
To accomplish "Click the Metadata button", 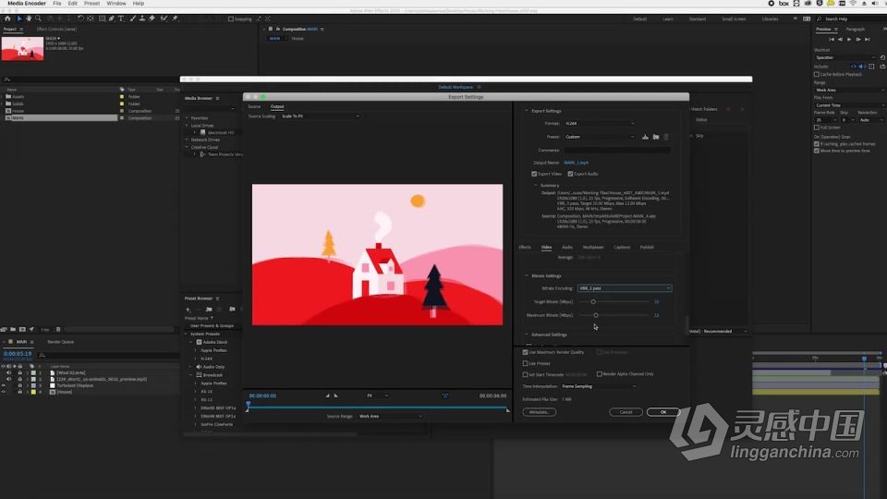I will pyautogui.click(x=539, y=412).
